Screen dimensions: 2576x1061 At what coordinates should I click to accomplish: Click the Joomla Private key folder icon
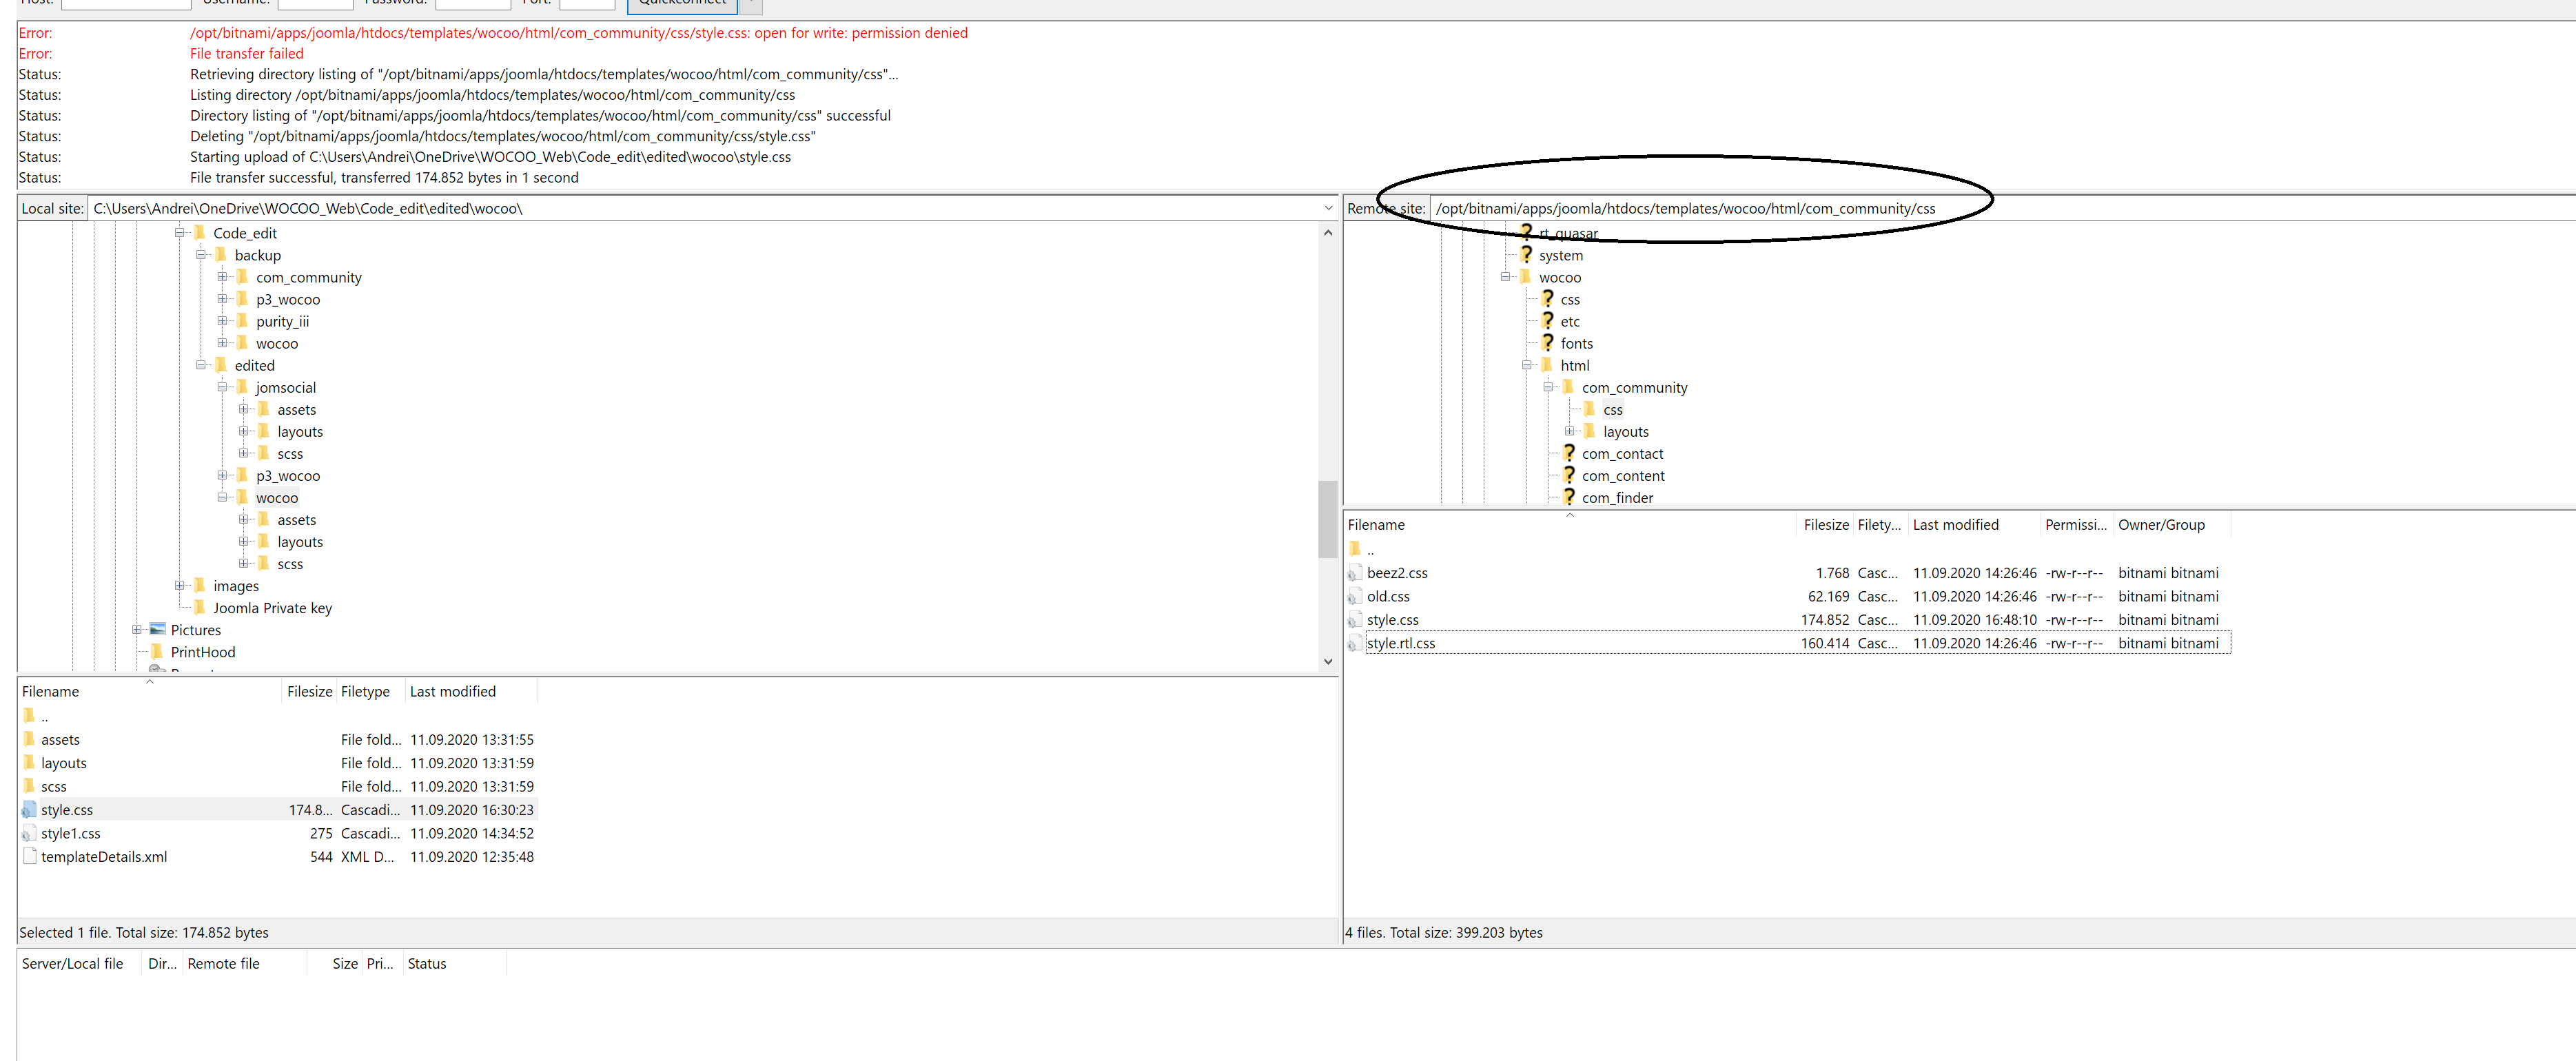pos(199,607)
